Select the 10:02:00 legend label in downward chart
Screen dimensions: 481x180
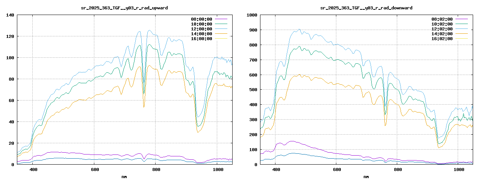(x=442, y=24)
